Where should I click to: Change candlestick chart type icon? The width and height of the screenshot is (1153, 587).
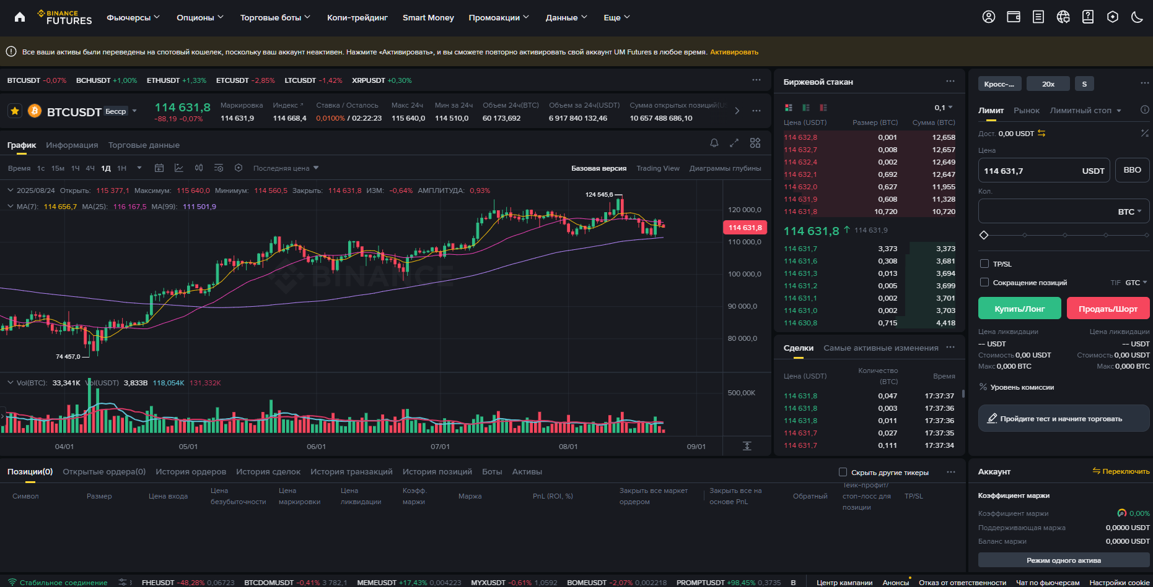[199, 168]
